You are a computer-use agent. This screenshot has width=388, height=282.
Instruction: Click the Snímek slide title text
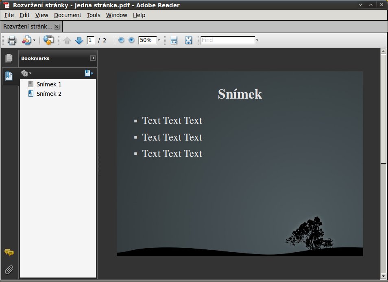click(240, 94)
